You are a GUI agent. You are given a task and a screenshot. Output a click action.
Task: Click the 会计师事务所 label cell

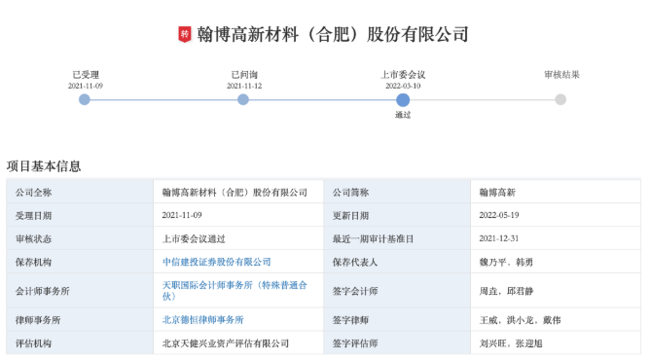pyautogui.click(x=80, y=291)
